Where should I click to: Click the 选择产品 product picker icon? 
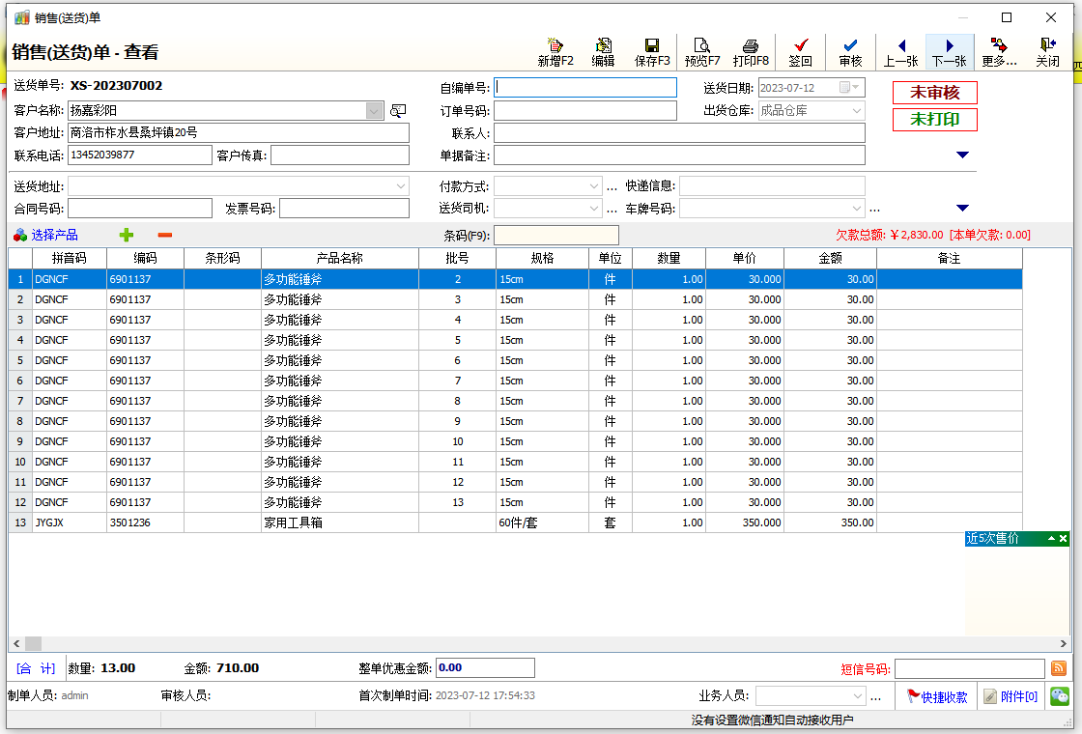tap(20, 236)
